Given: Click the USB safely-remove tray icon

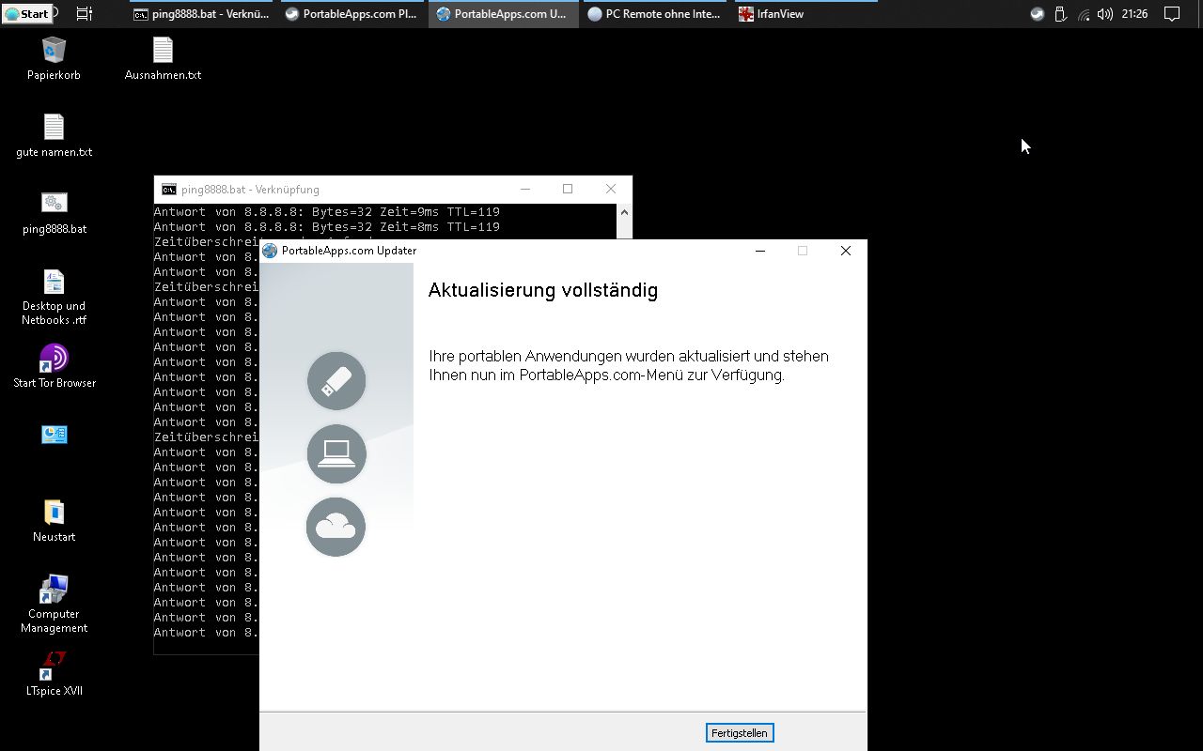Looking at the screenshot, I should [1060, 14].
